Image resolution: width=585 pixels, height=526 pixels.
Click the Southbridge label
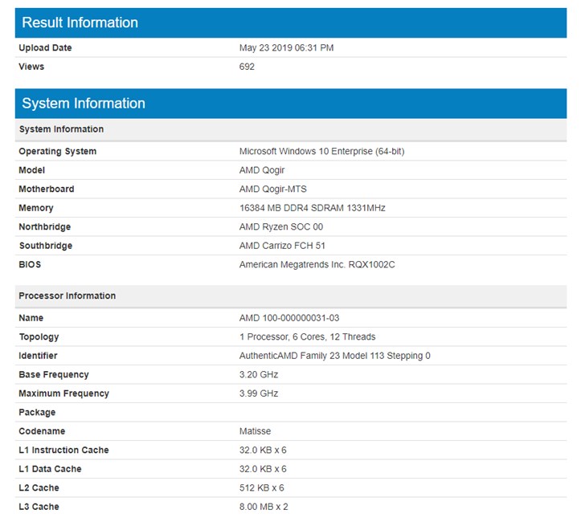point(46,246)
